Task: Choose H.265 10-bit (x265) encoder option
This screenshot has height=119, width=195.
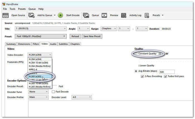Action: click(40, 83)
